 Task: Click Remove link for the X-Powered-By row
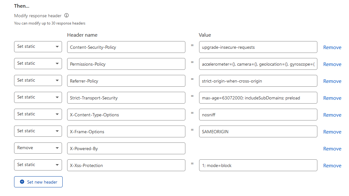(332, 149)
